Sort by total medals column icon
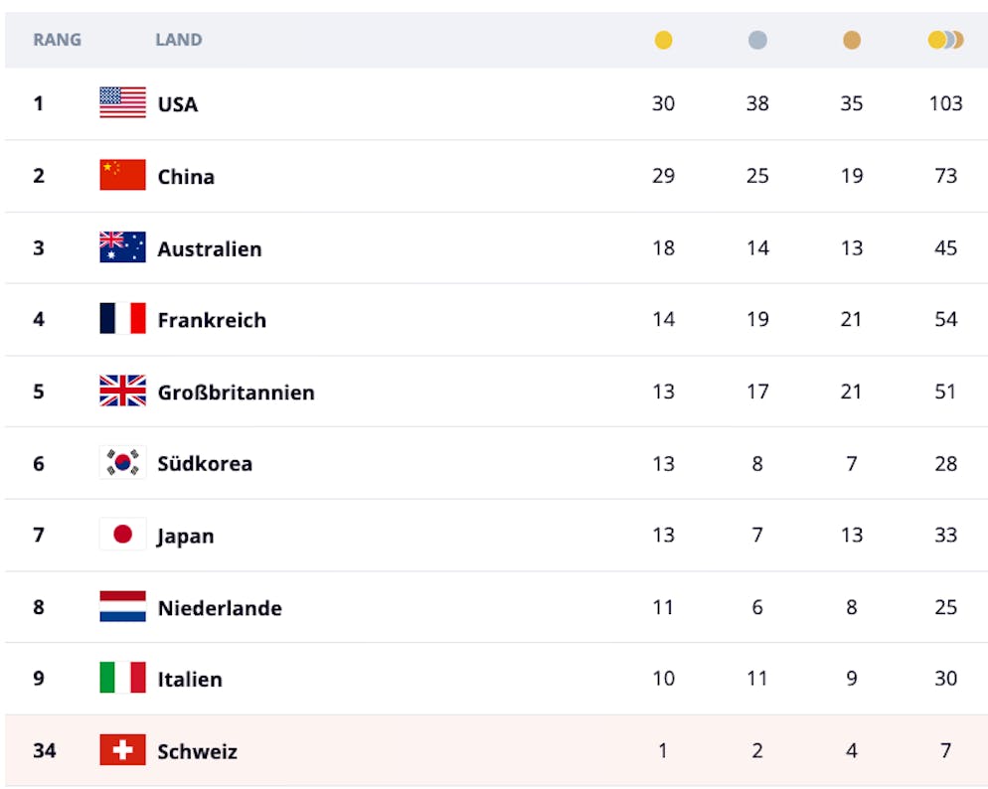The height and width of the screenshot is (789, 988). coord(945,41)
